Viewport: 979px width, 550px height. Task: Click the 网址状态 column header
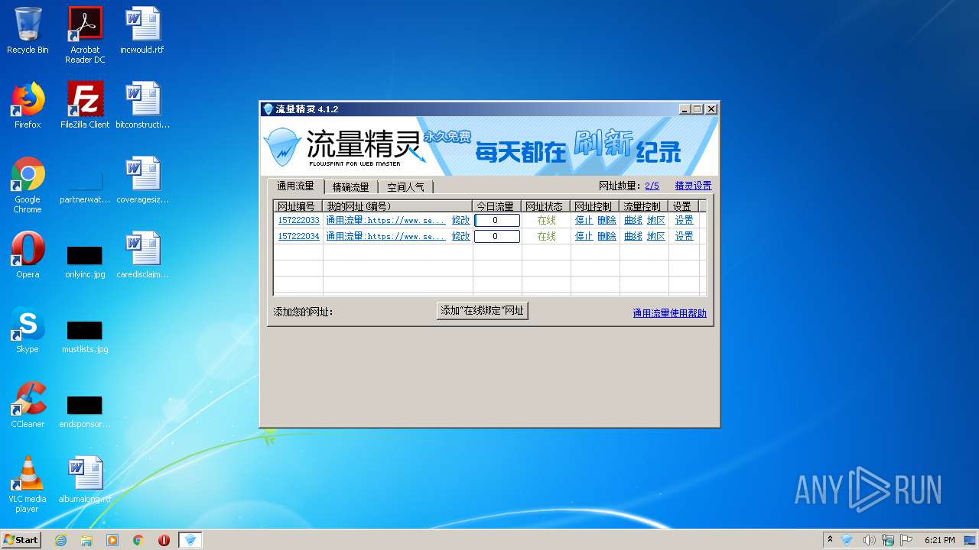coord(546,206)
